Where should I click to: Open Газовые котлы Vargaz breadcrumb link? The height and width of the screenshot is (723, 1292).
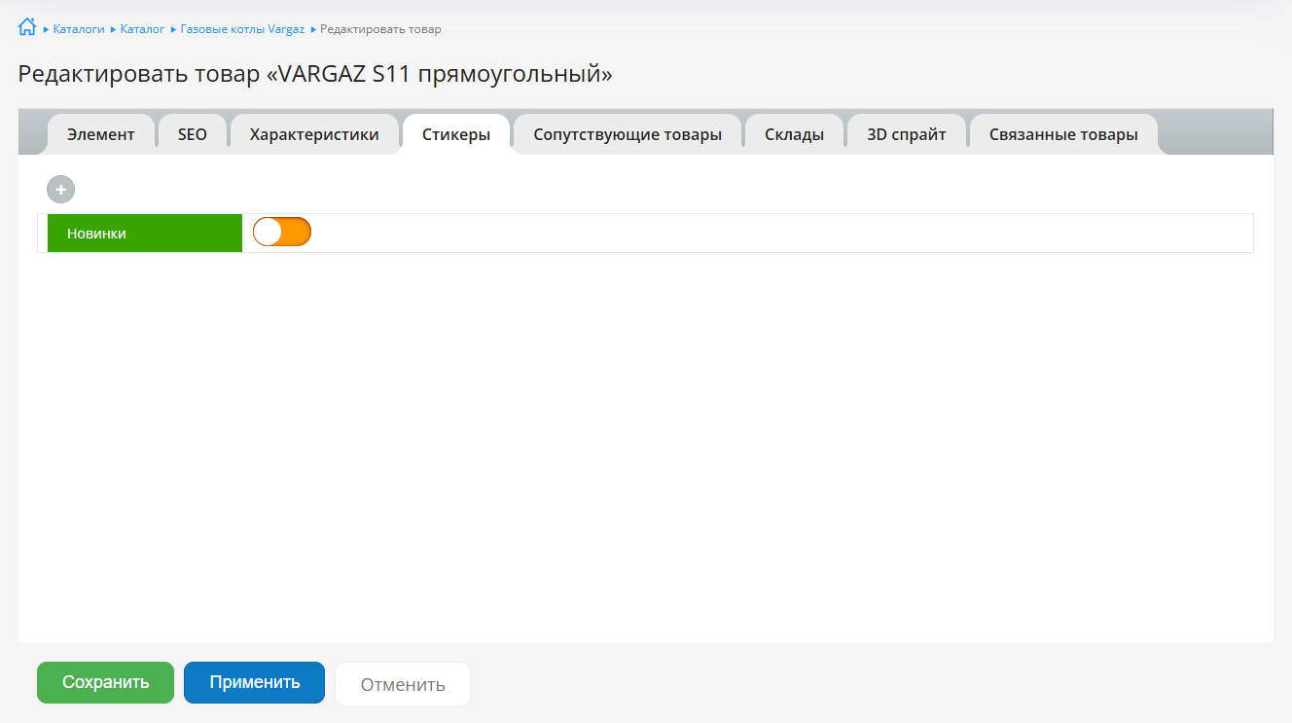click(242, 29)
